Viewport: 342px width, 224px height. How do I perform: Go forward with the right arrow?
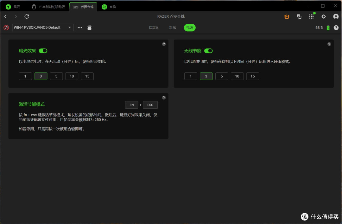pyautogui.click(x=16, y=16)
